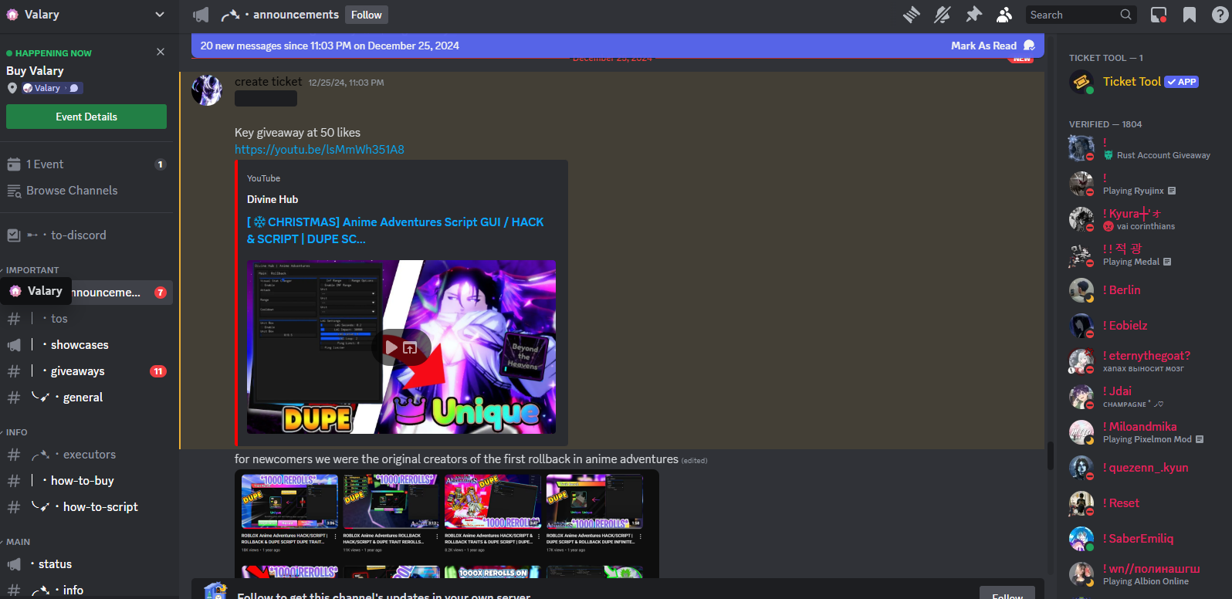
Task: Open the tos channel
Action: pyautogui.click(x=86, y=319)
